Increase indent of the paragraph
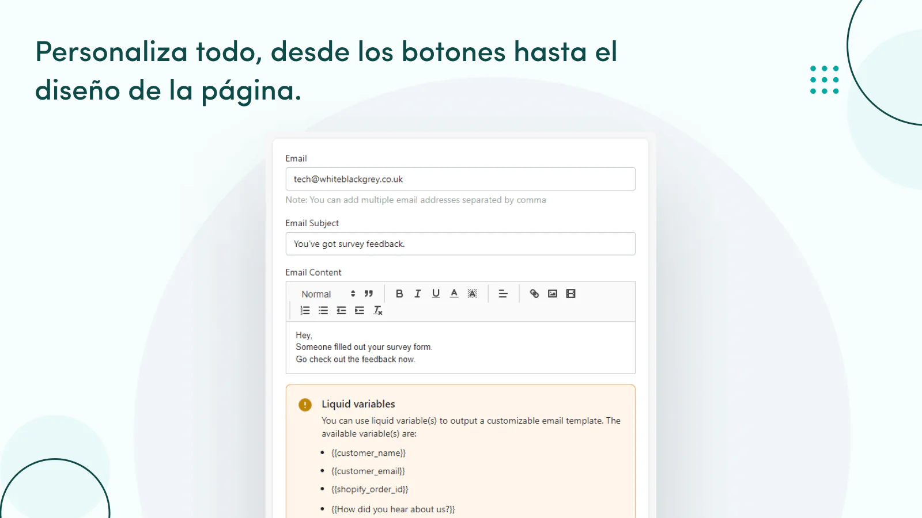922x518 pixels. coord(360,311)
